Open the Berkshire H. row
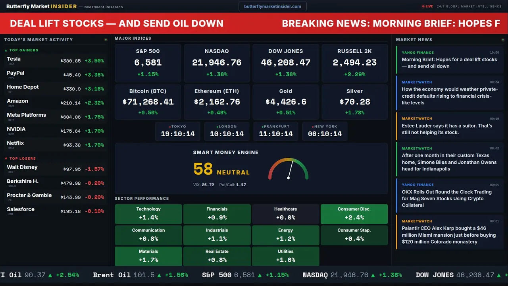 (x=55, y=183)
